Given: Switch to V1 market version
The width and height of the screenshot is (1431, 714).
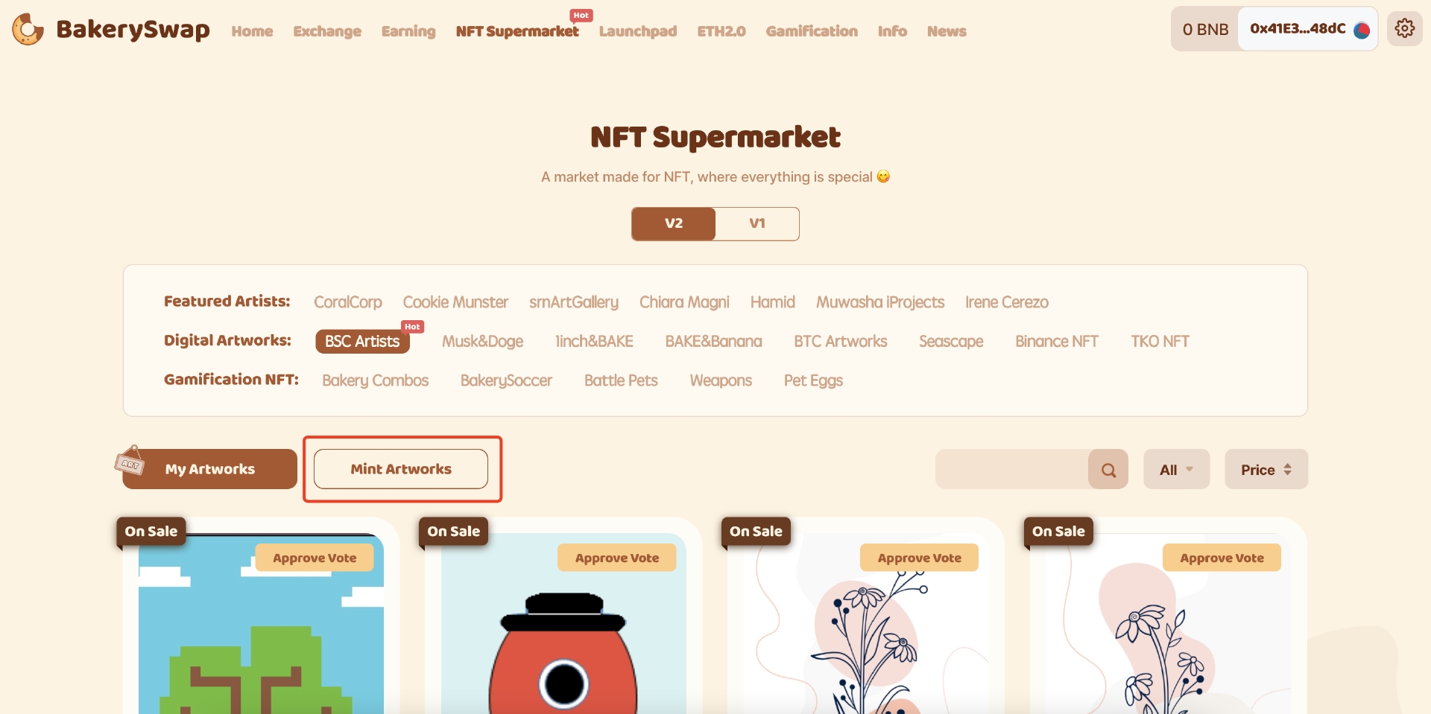Looking at the screenshot, I should (757, 223).
